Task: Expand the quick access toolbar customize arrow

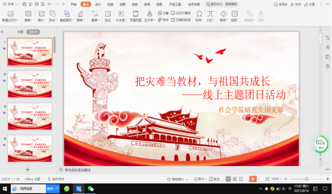Action: pos(63,4)
